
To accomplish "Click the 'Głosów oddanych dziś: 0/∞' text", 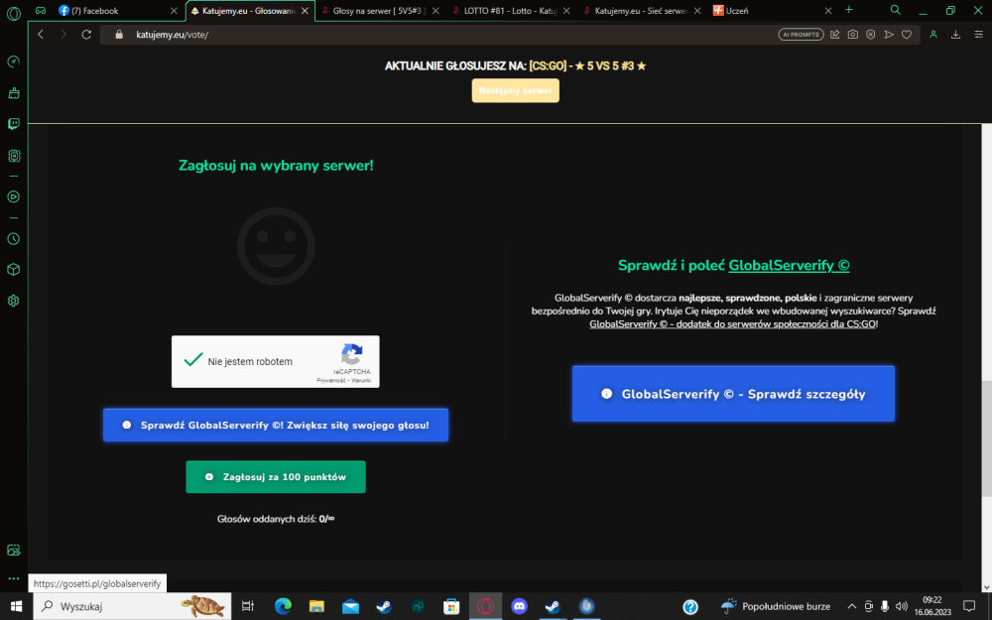I will coord(276,519).
